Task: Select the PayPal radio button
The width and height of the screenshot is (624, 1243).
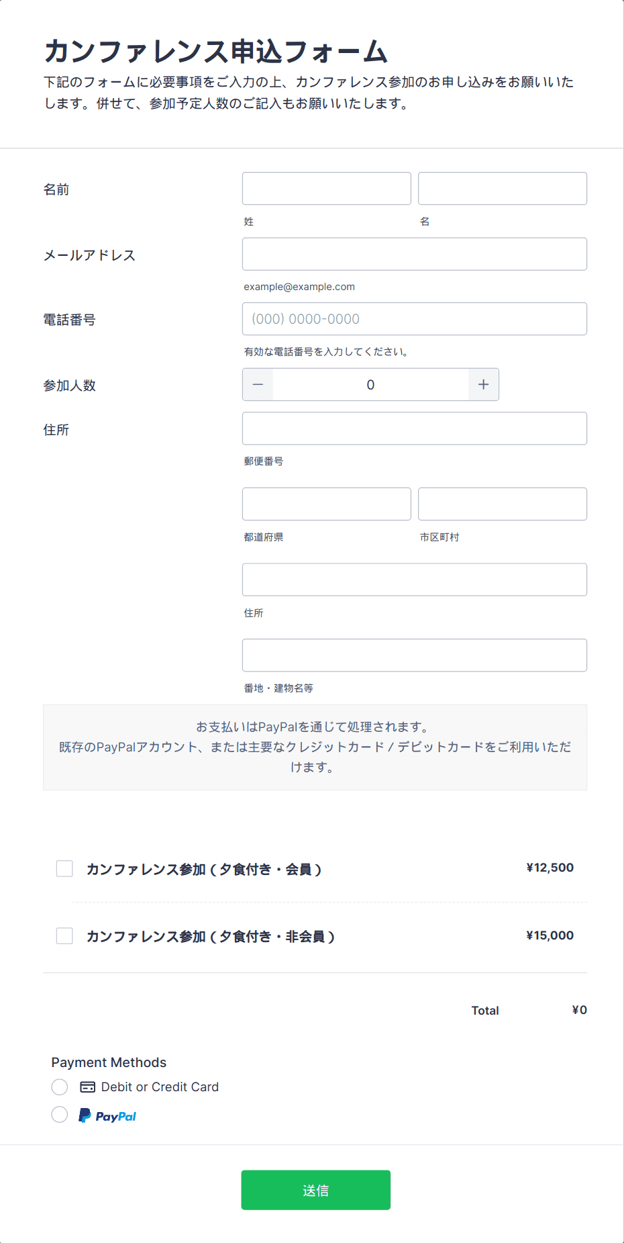Action: click(x=60, y=1115)
